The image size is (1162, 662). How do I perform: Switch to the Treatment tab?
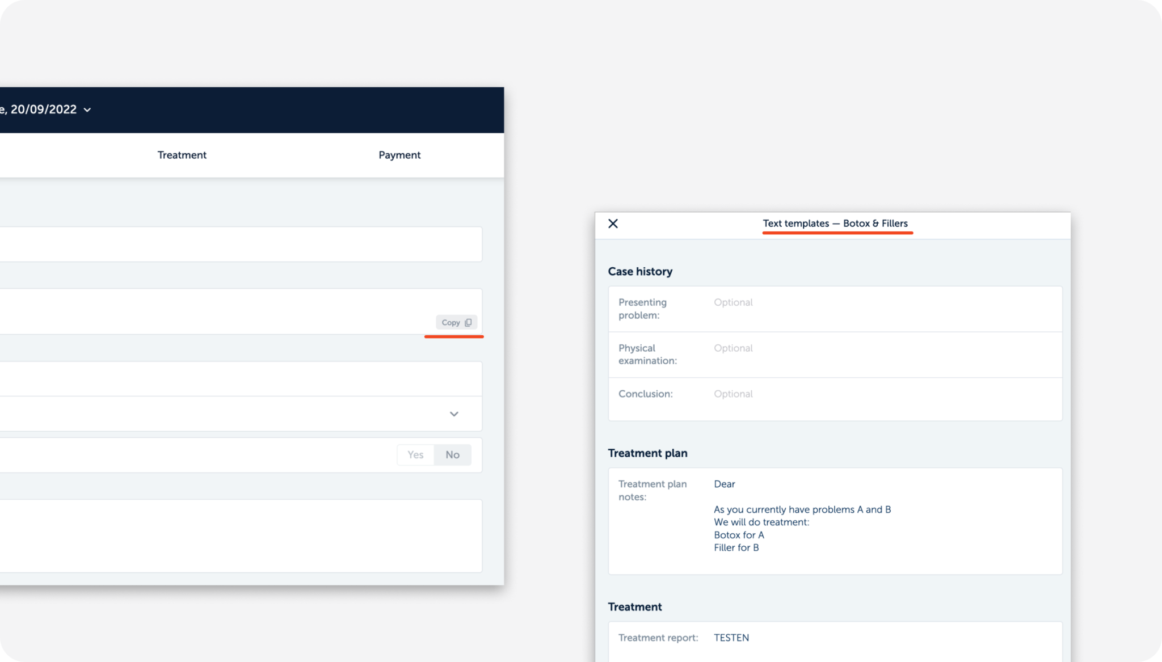tap(182, 155)
